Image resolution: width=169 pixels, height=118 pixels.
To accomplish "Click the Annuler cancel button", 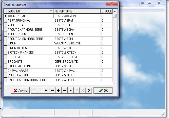I will (20, 91).
